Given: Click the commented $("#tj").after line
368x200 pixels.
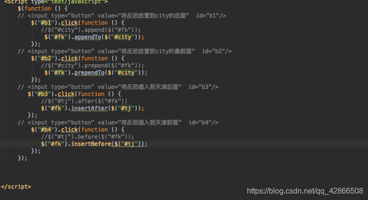Looking at the screenshot, I should [84, 101].
